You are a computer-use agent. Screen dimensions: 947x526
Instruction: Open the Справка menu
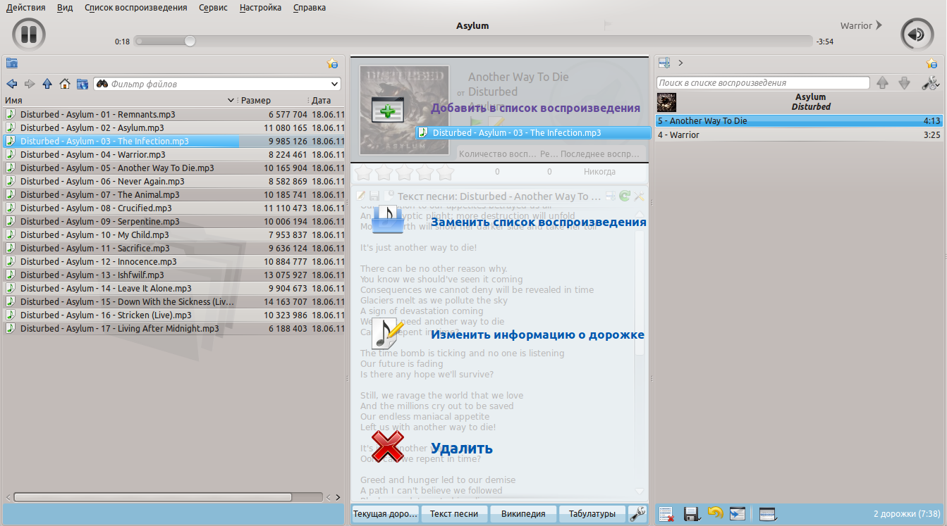(309, 8)
